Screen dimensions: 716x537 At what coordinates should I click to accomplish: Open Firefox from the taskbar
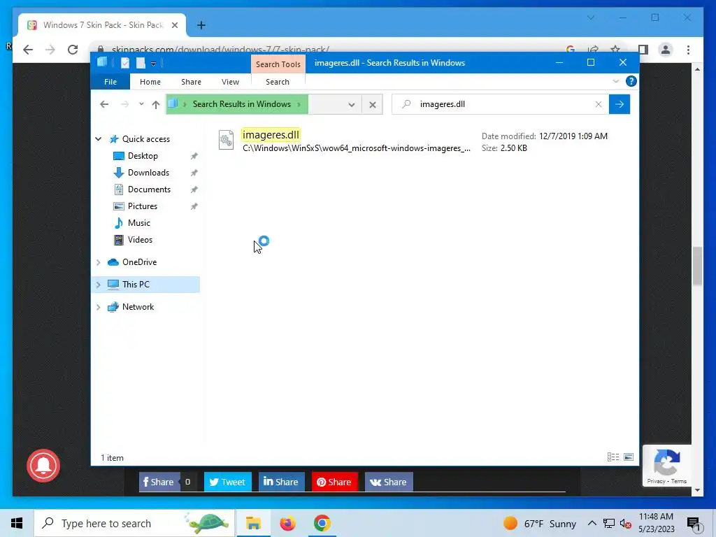tap(287, 523)
